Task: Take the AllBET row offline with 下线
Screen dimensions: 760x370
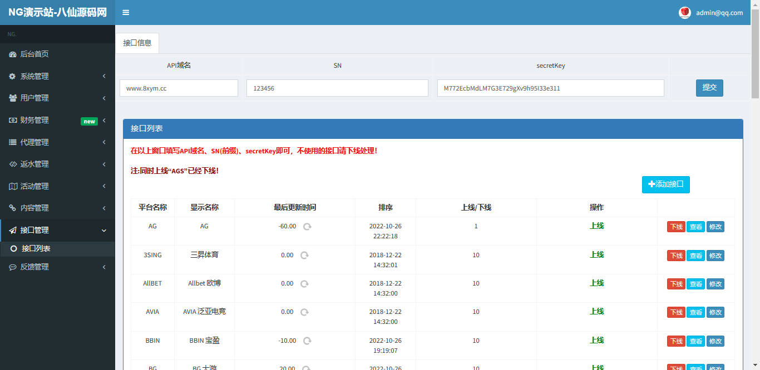Action: pos(676,284)
